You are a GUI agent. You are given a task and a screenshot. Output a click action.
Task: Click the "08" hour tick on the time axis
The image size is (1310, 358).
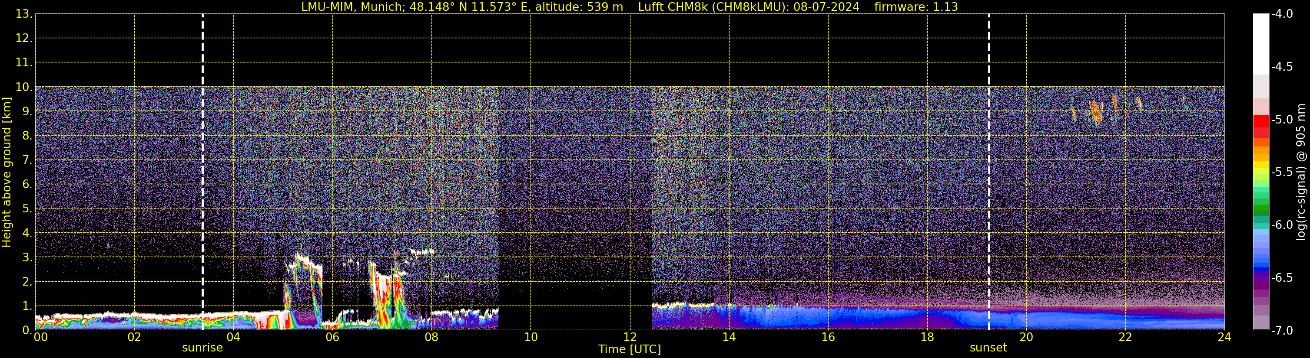(x=432, y=337)
